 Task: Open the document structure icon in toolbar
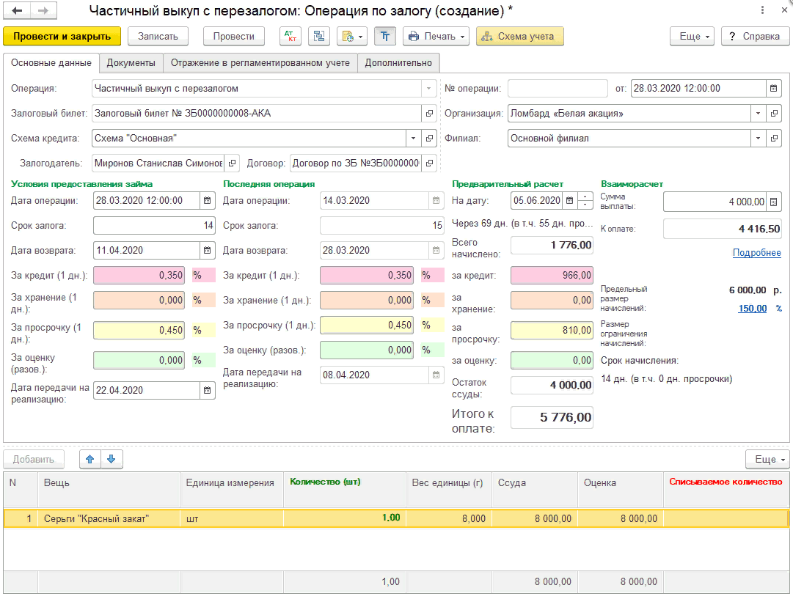pyautogui.click(x=319, y=37)
